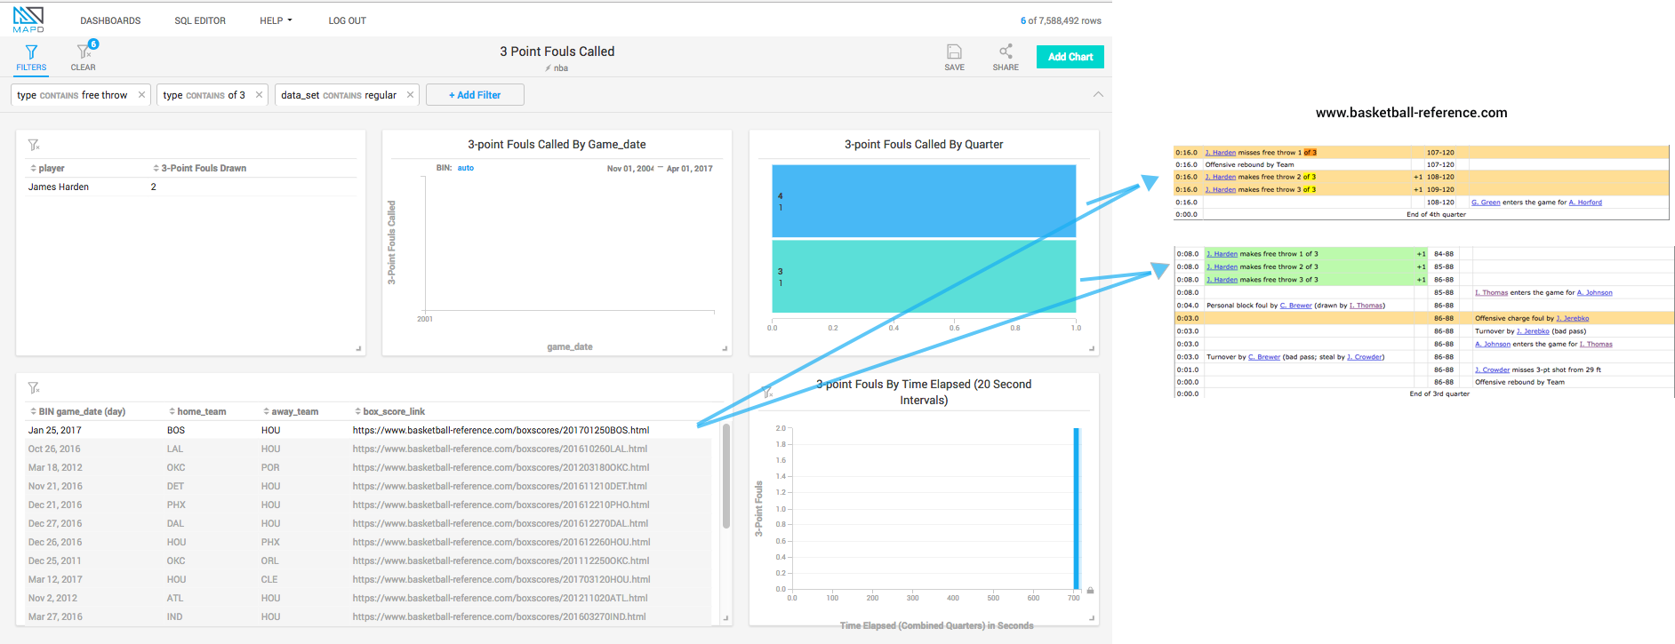Image resolution: width=1675 pixels, height=644 pixels.
Task: Clear filter on Time Elapsed chart
Action: point(766,392)
